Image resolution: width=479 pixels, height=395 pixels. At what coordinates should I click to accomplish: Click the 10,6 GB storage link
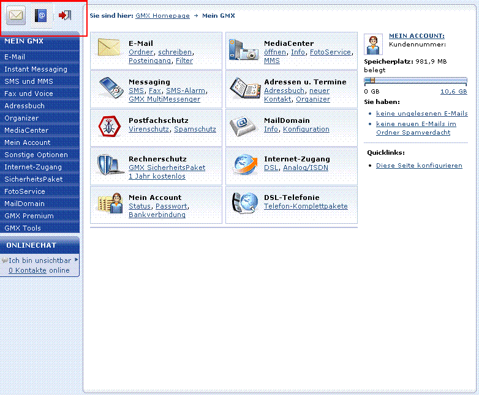click(454, 91)
